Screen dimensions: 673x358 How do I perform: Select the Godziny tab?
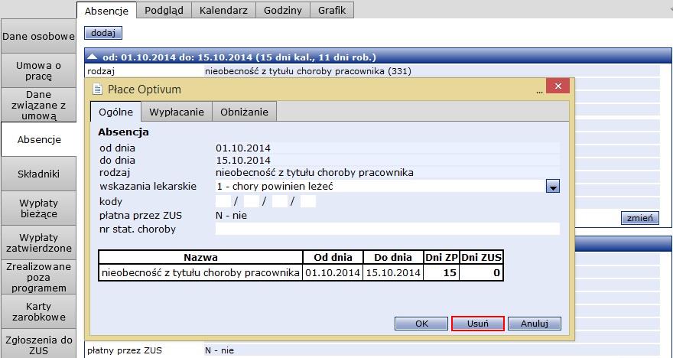tap(283, 10)
